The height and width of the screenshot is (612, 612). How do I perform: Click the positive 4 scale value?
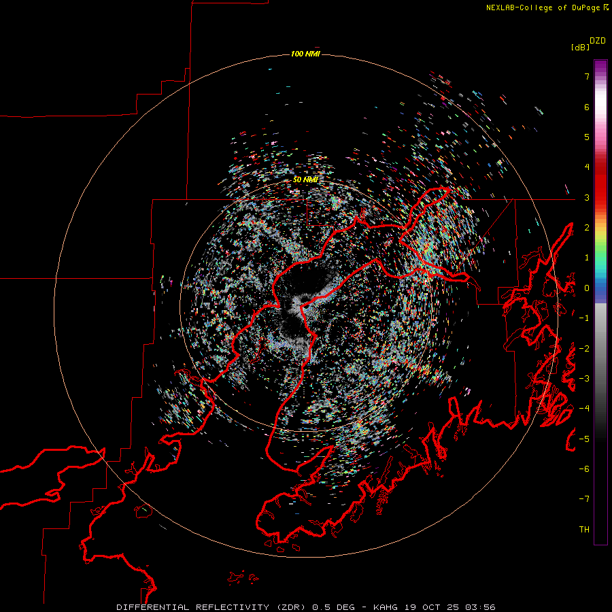587,167
